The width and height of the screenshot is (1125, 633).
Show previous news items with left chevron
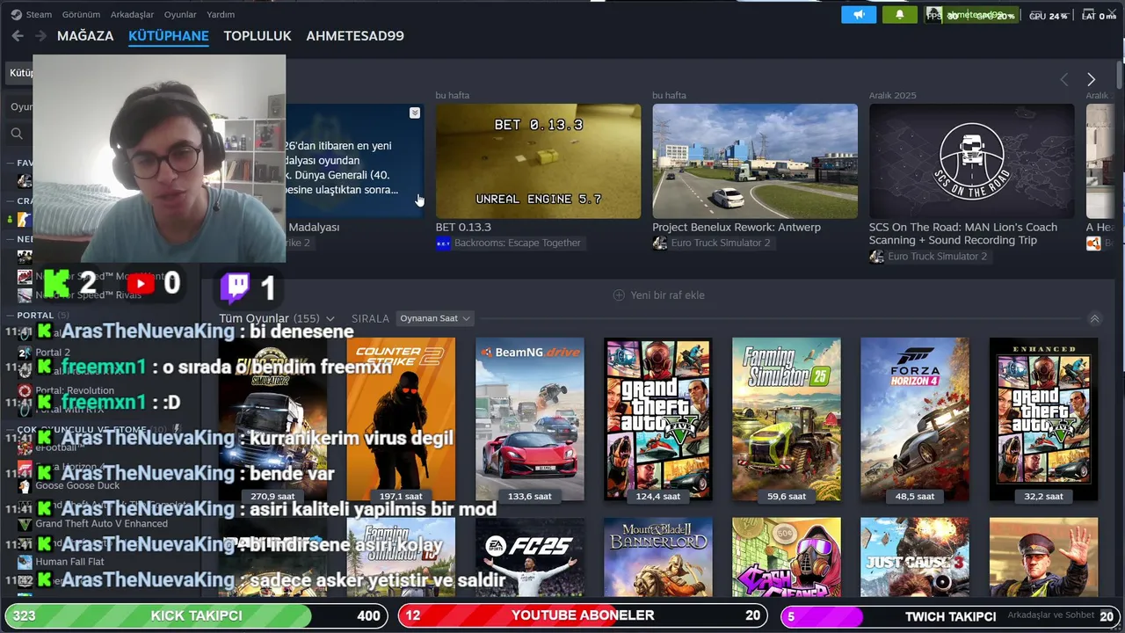tap(1064, 79)
